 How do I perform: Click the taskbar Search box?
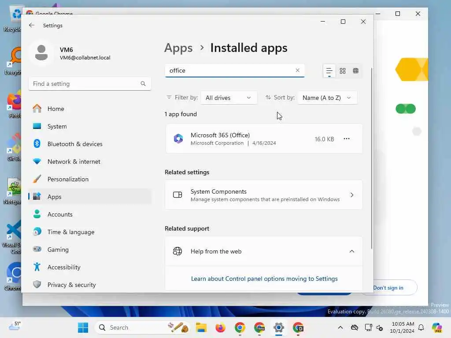click(142, 327)
